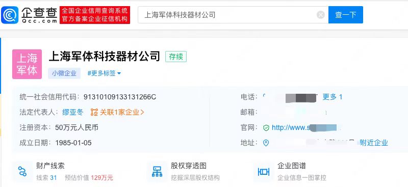408x187 pixels.
Task: Expand the #更多标签 dropdown
Action: pyautogui.click(x=104, y=73)
